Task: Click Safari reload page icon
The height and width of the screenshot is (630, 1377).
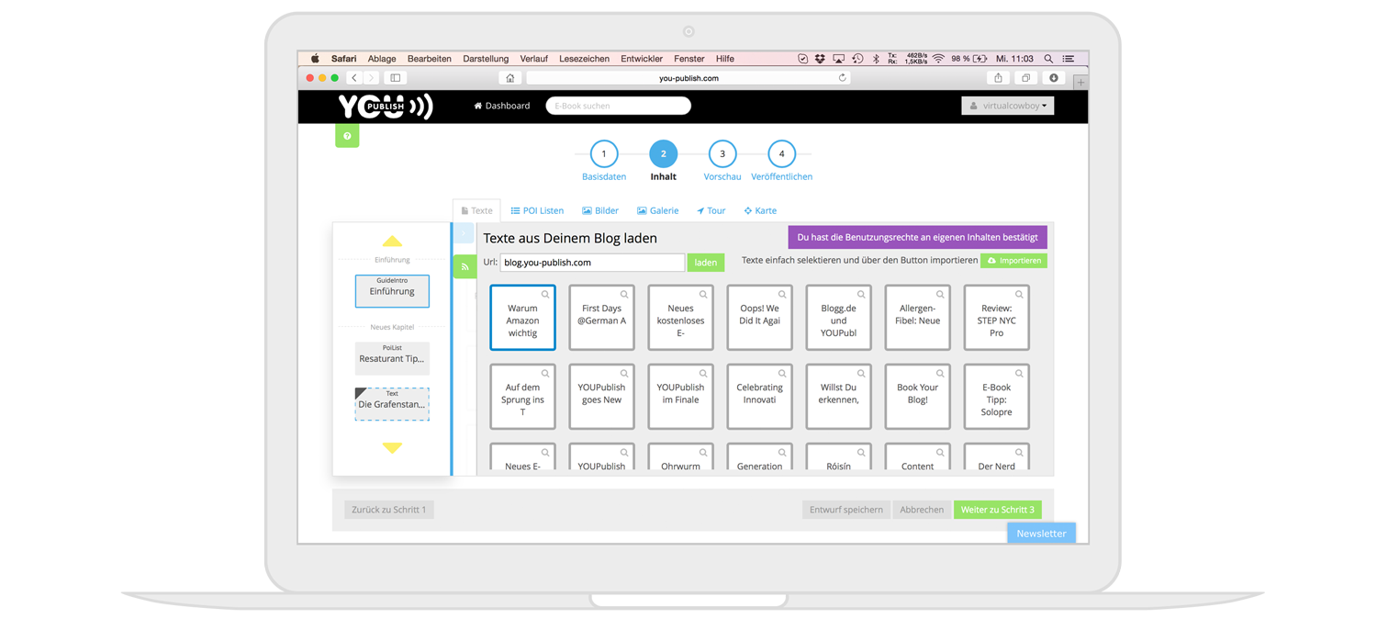Action: tap(842, 78)
